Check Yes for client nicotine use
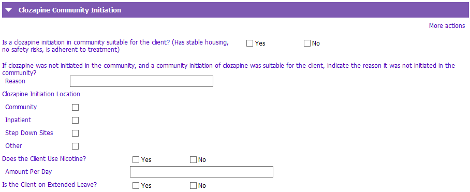The height and width of the screenshot is (192, 470). pyautogui.click(x=136, y=159)
